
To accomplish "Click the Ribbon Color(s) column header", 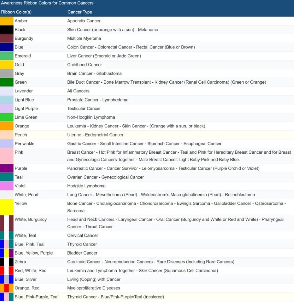I will point(16,12).
